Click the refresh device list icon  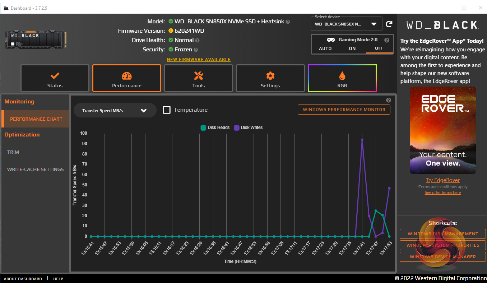pyautogui.click(x=389, y=24)
